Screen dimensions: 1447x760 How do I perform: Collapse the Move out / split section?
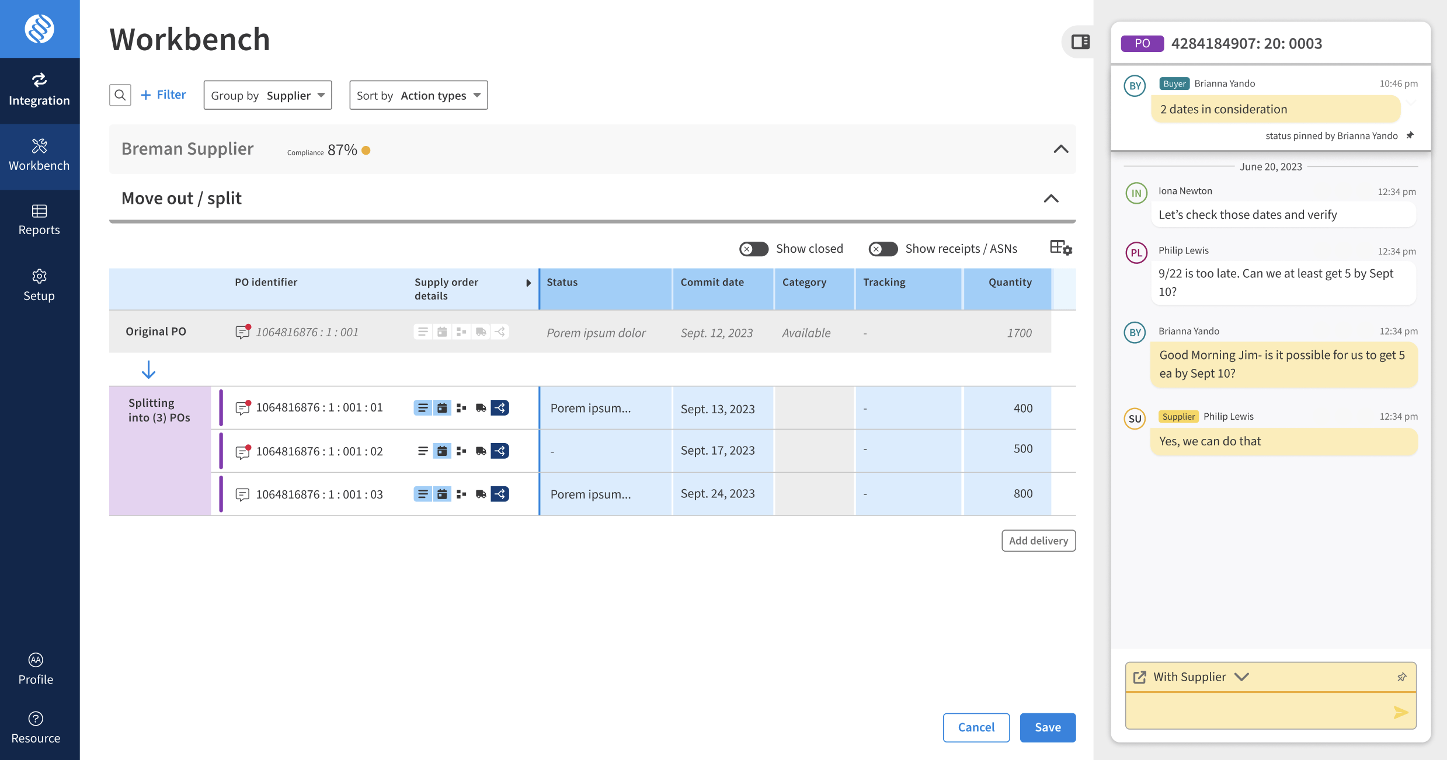pos(1051,199)
